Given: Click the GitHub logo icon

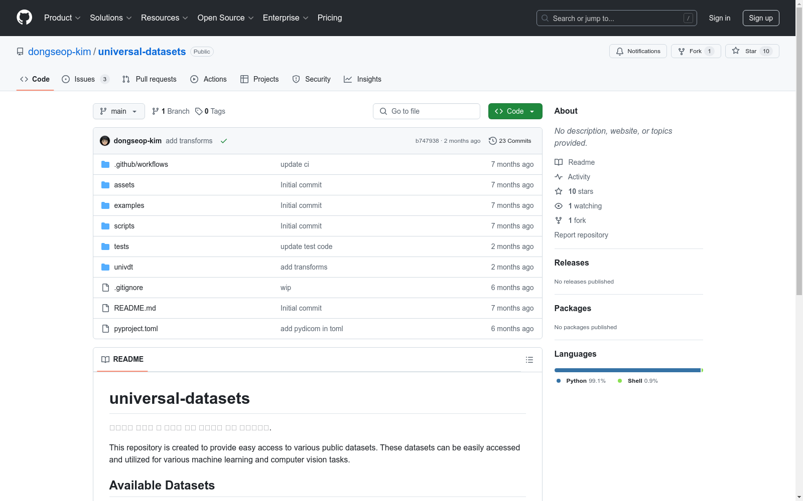Looking at the screenshot, I should 24,18.
